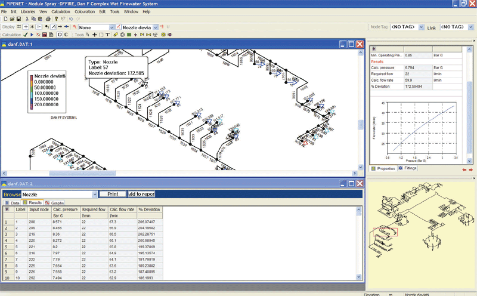The height and width of the screenshot is (296, 477).
Task: Toggle the blue diamond arrow display button
Action: click(66, 27)
